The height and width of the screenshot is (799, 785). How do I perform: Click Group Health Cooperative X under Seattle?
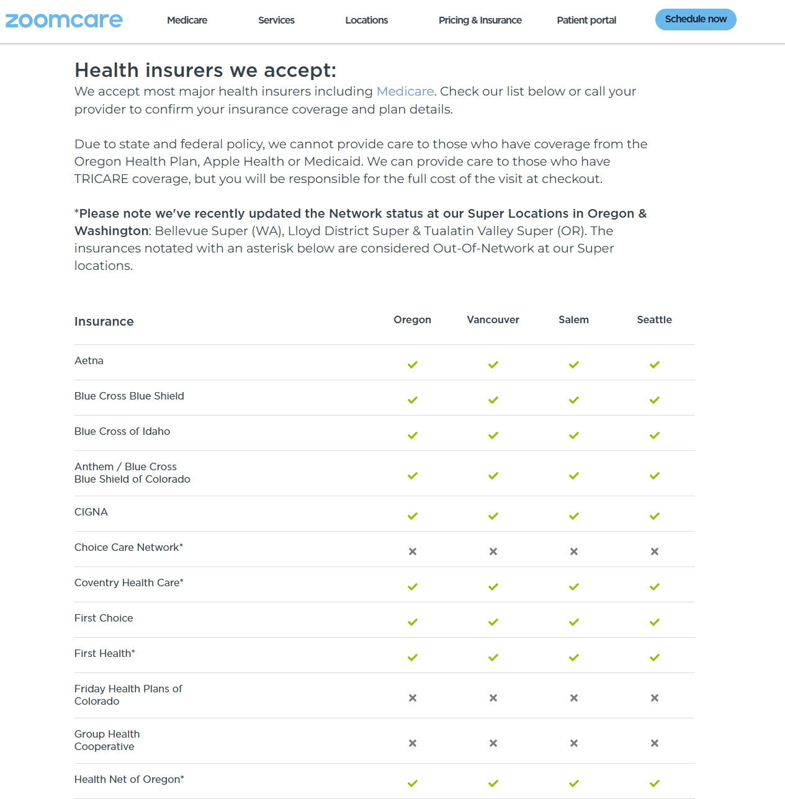pyautogui.click(x=654, y=743)
